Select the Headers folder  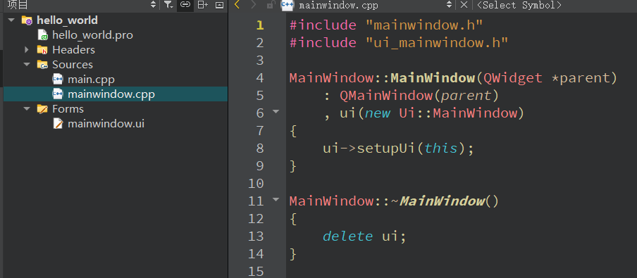(x=73, y=49)
